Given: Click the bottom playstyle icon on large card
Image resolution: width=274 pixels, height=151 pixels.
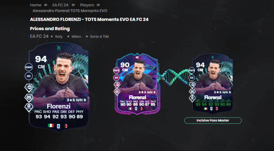Looking at the screenshot, I should click(x=29, y=108).
